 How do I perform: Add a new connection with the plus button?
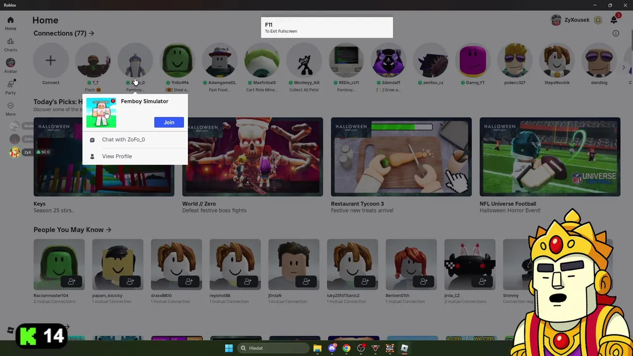pyautogui.click(x=50, y=61)
